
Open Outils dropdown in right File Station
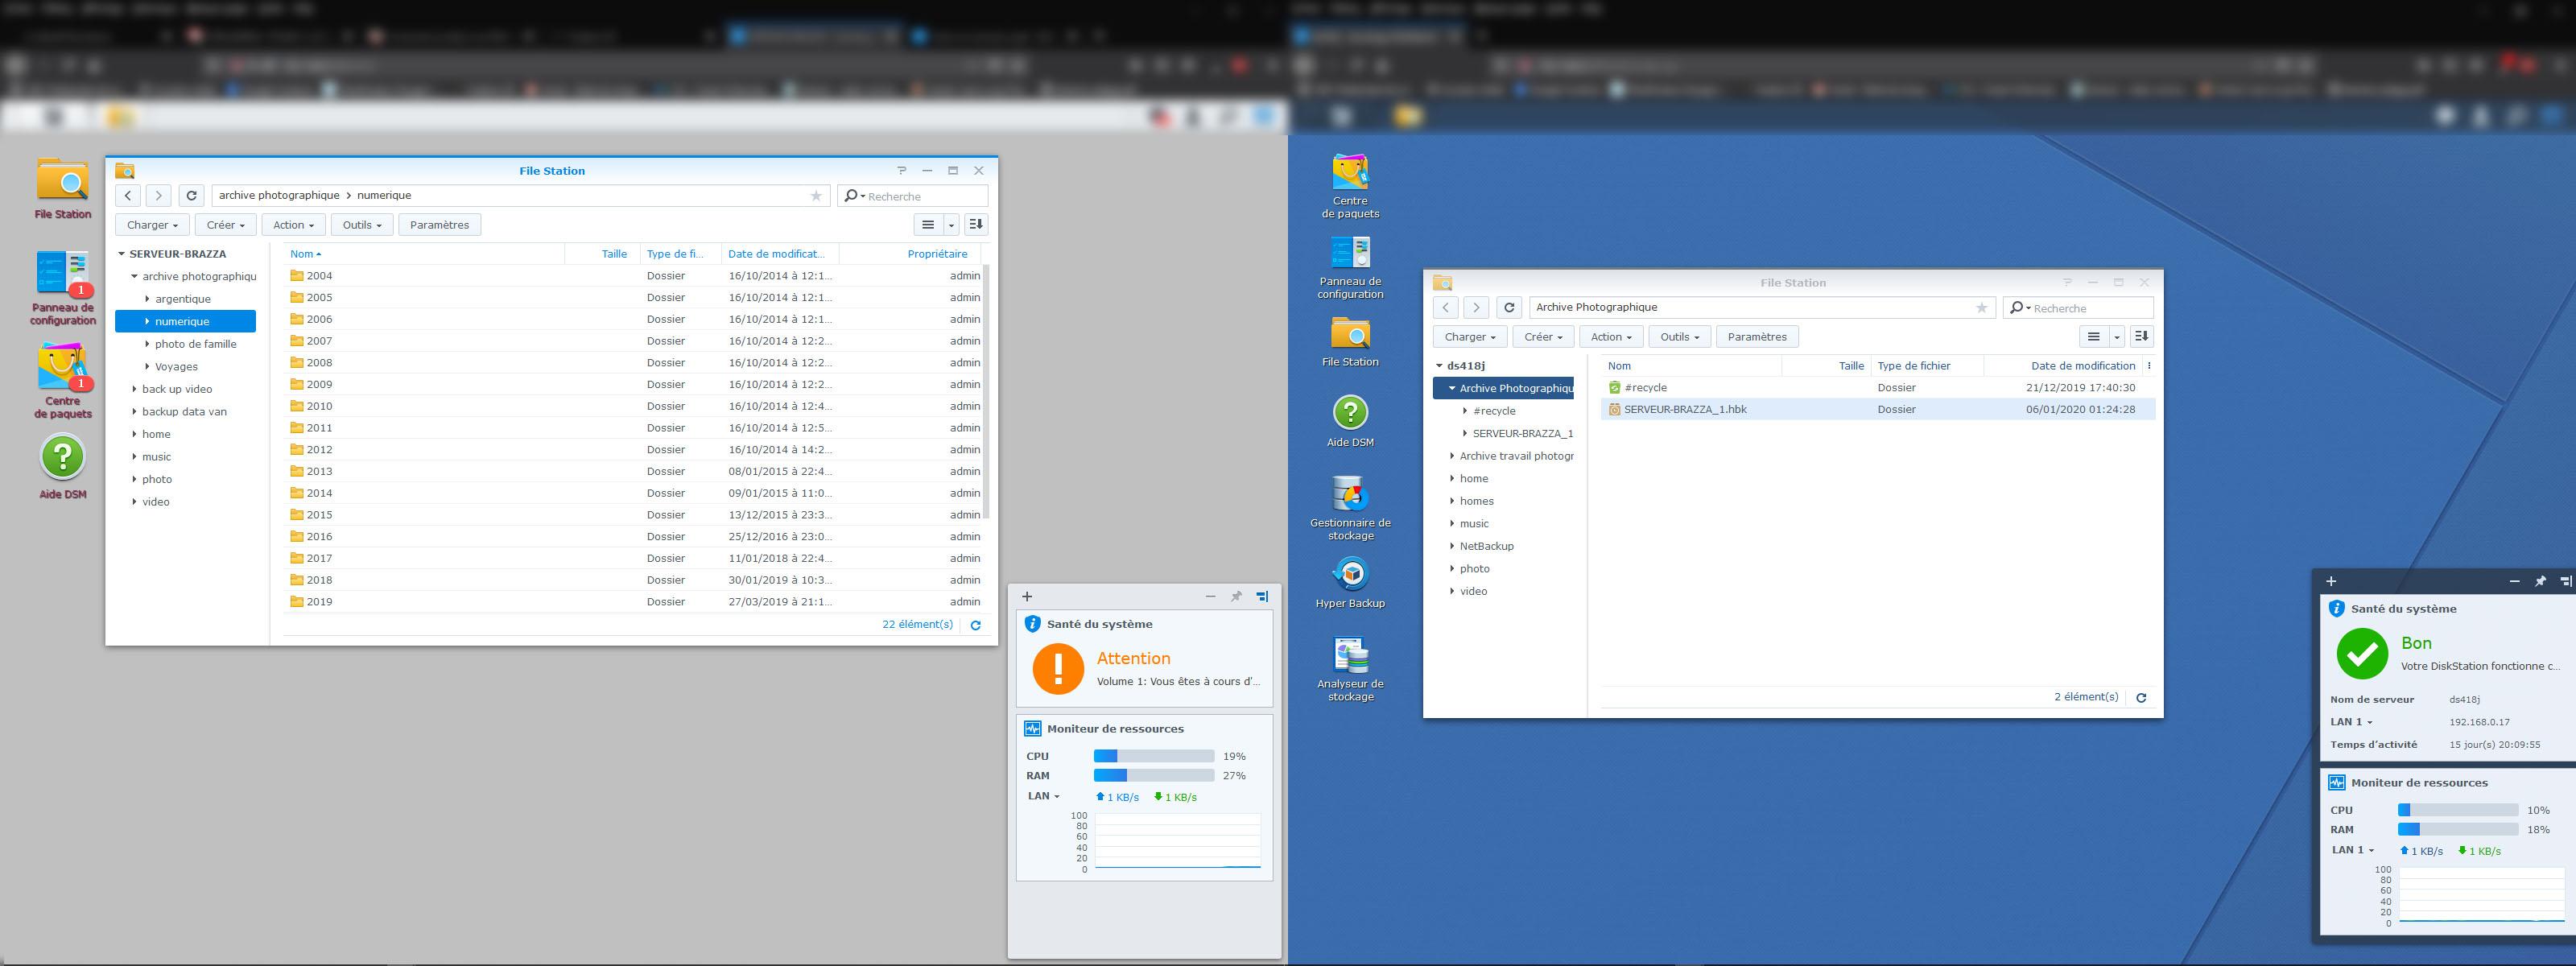coord(1679,337)
